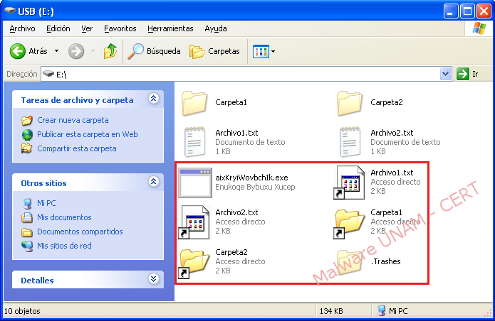Click the grey forward arrow button
495x321 pixels.
tap(76, 51)
